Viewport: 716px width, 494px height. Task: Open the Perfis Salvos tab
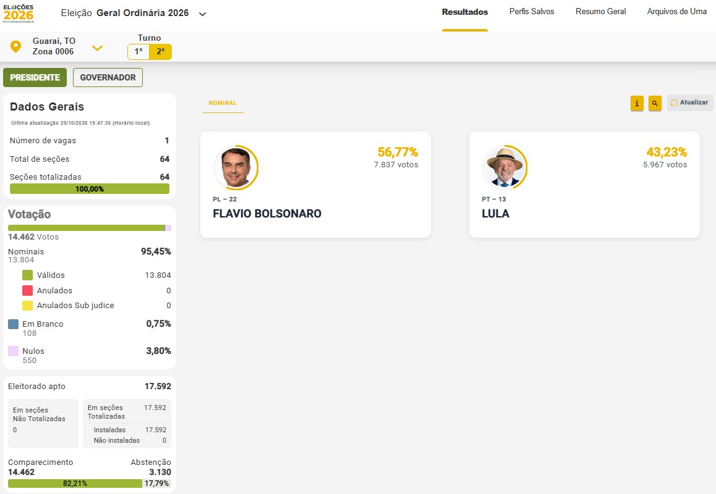click(532, 11)
